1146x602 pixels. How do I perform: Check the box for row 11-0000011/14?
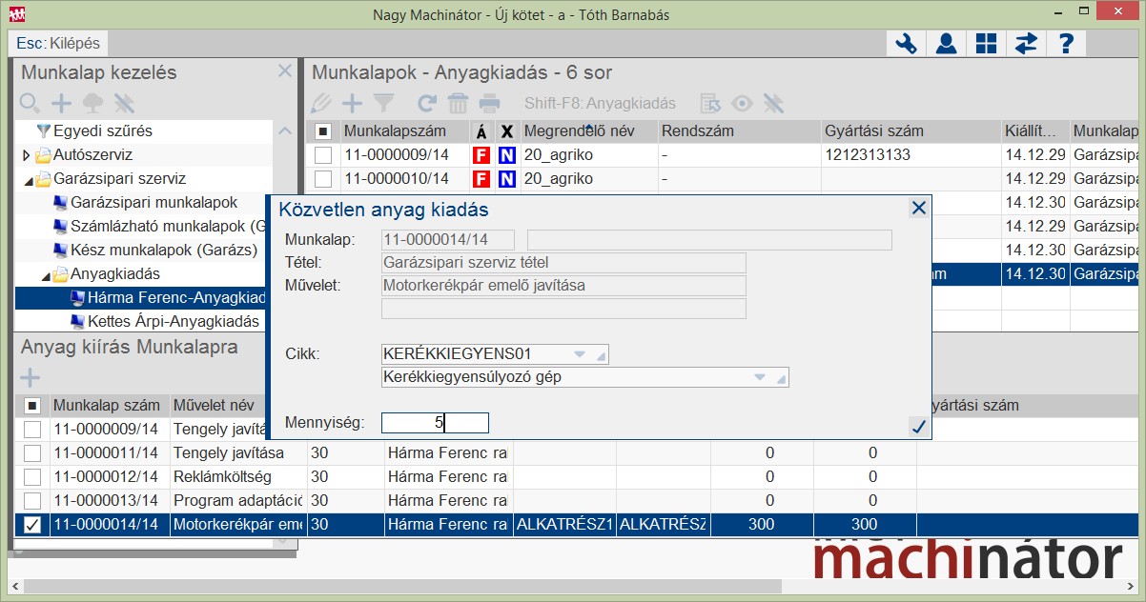coord(32,453)
